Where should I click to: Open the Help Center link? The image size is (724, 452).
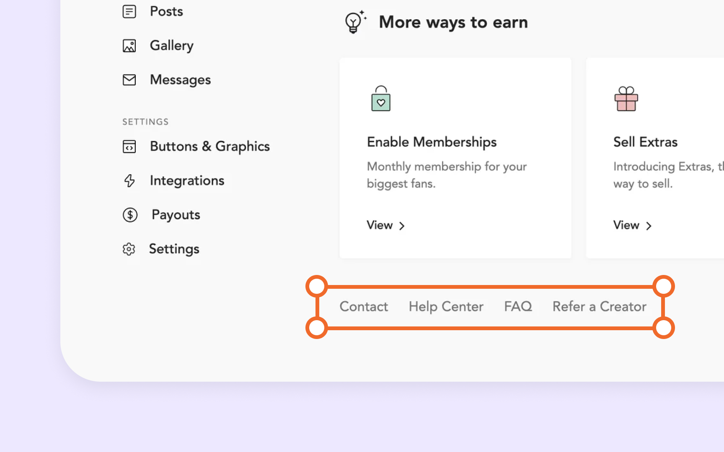445,306
